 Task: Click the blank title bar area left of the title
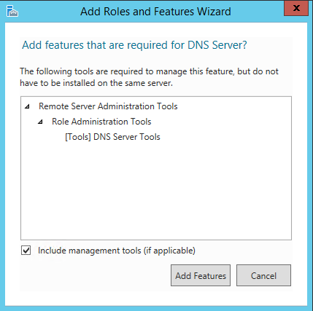[49, 11]
